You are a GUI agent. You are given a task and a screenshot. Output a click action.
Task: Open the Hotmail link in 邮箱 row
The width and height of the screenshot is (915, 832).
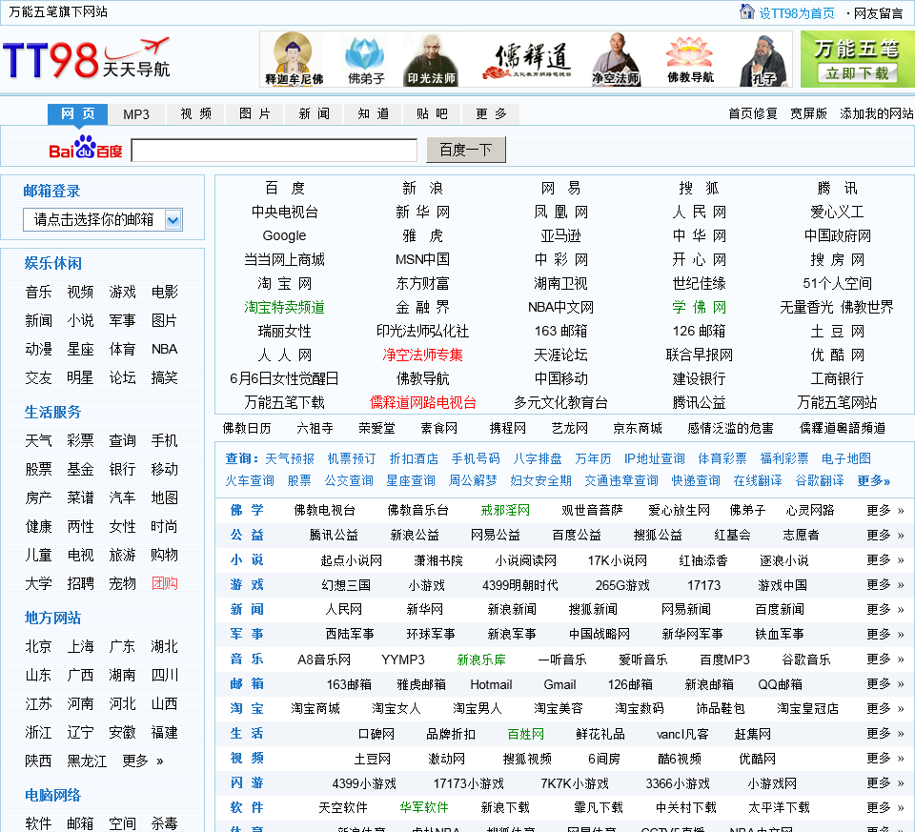(491, 684)
